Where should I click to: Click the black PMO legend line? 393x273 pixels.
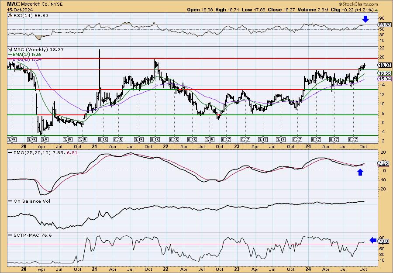tap(10, 152)
